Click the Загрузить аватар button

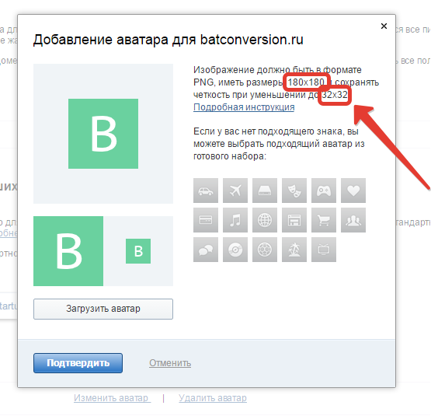tap(103, 309)
